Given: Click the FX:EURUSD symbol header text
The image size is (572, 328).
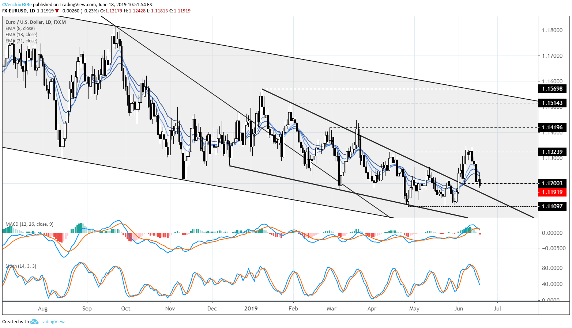Looking at the screenshot, I should coord(15,11).
